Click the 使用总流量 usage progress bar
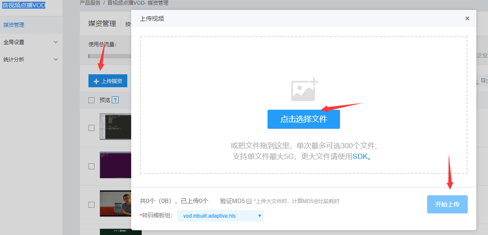The image size is (488, 235). coord(110,56)
